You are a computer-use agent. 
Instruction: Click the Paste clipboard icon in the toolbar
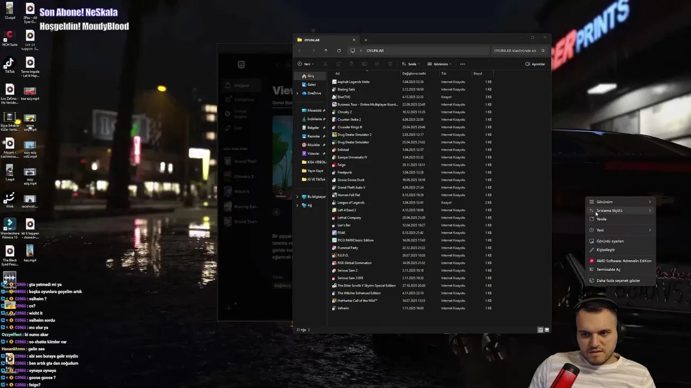pyautogui.click(x=351, y=64)
